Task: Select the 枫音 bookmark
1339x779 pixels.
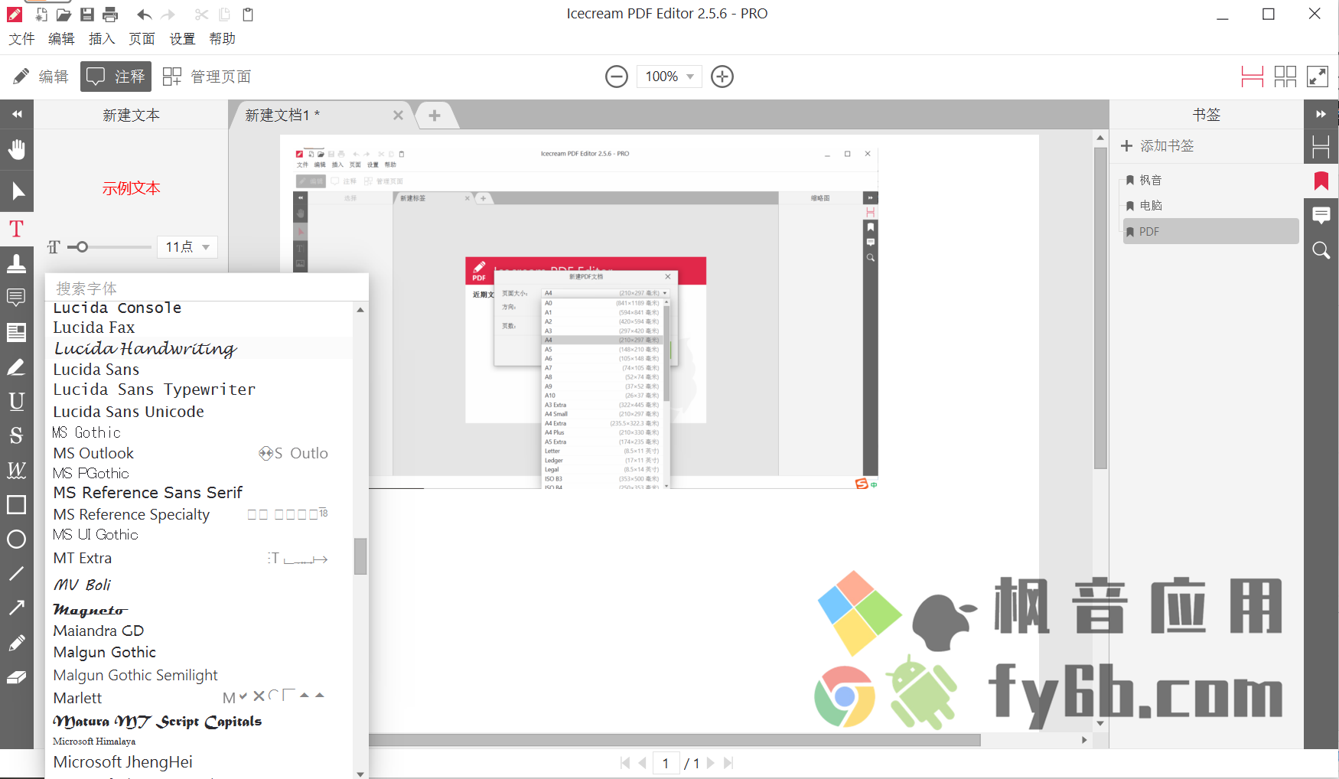Action: (x=1211, y=181)
